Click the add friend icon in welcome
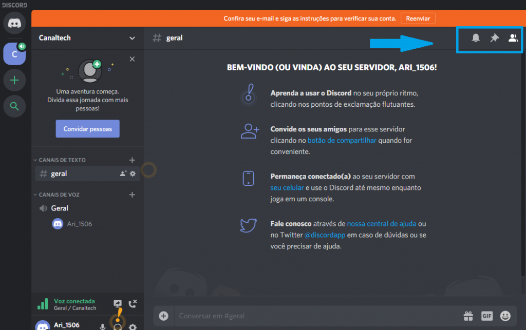 coord(250,131)
